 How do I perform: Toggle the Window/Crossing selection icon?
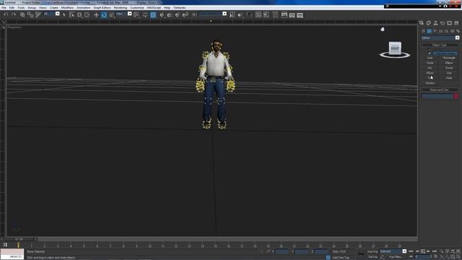(87, 14)
